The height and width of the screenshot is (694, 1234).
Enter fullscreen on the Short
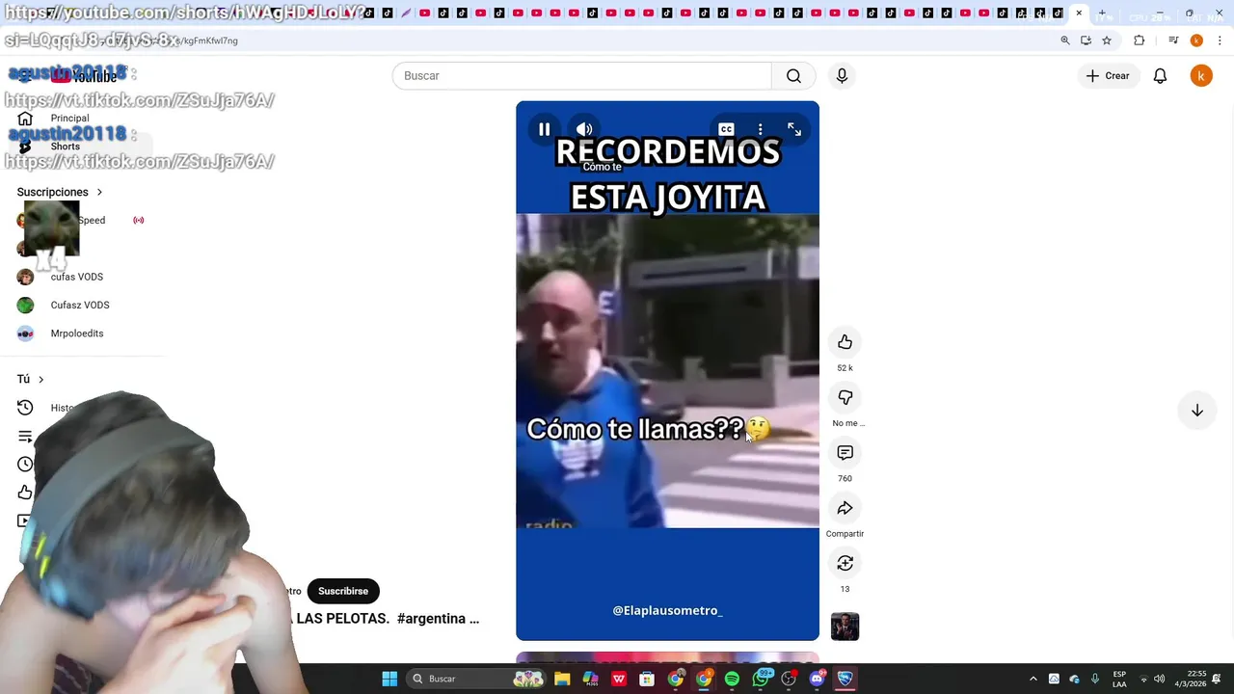[794, 129]
